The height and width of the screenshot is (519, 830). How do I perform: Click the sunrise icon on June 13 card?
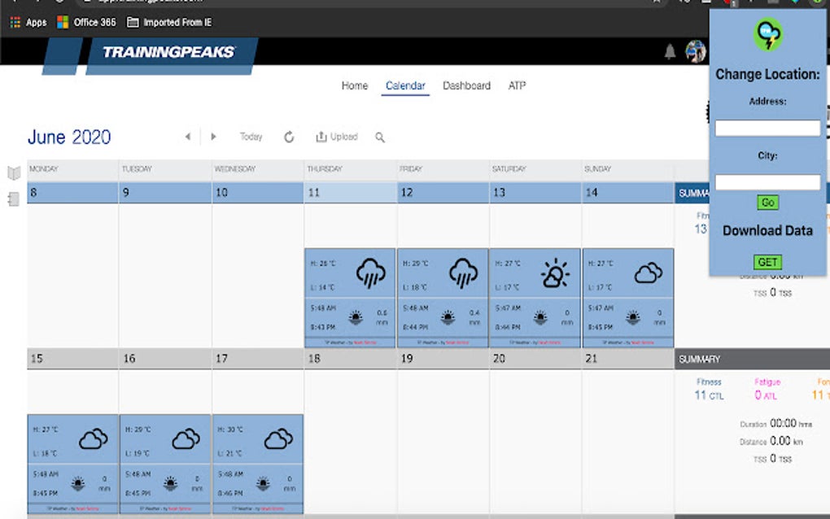[540, 317]
